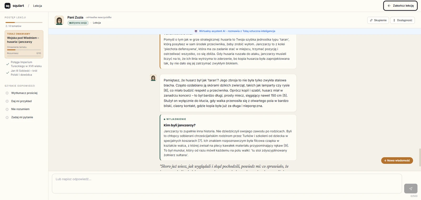
Task: Focus the 'Lub napisz odpowiedź' text field
Action: click(x=227, y=183)
